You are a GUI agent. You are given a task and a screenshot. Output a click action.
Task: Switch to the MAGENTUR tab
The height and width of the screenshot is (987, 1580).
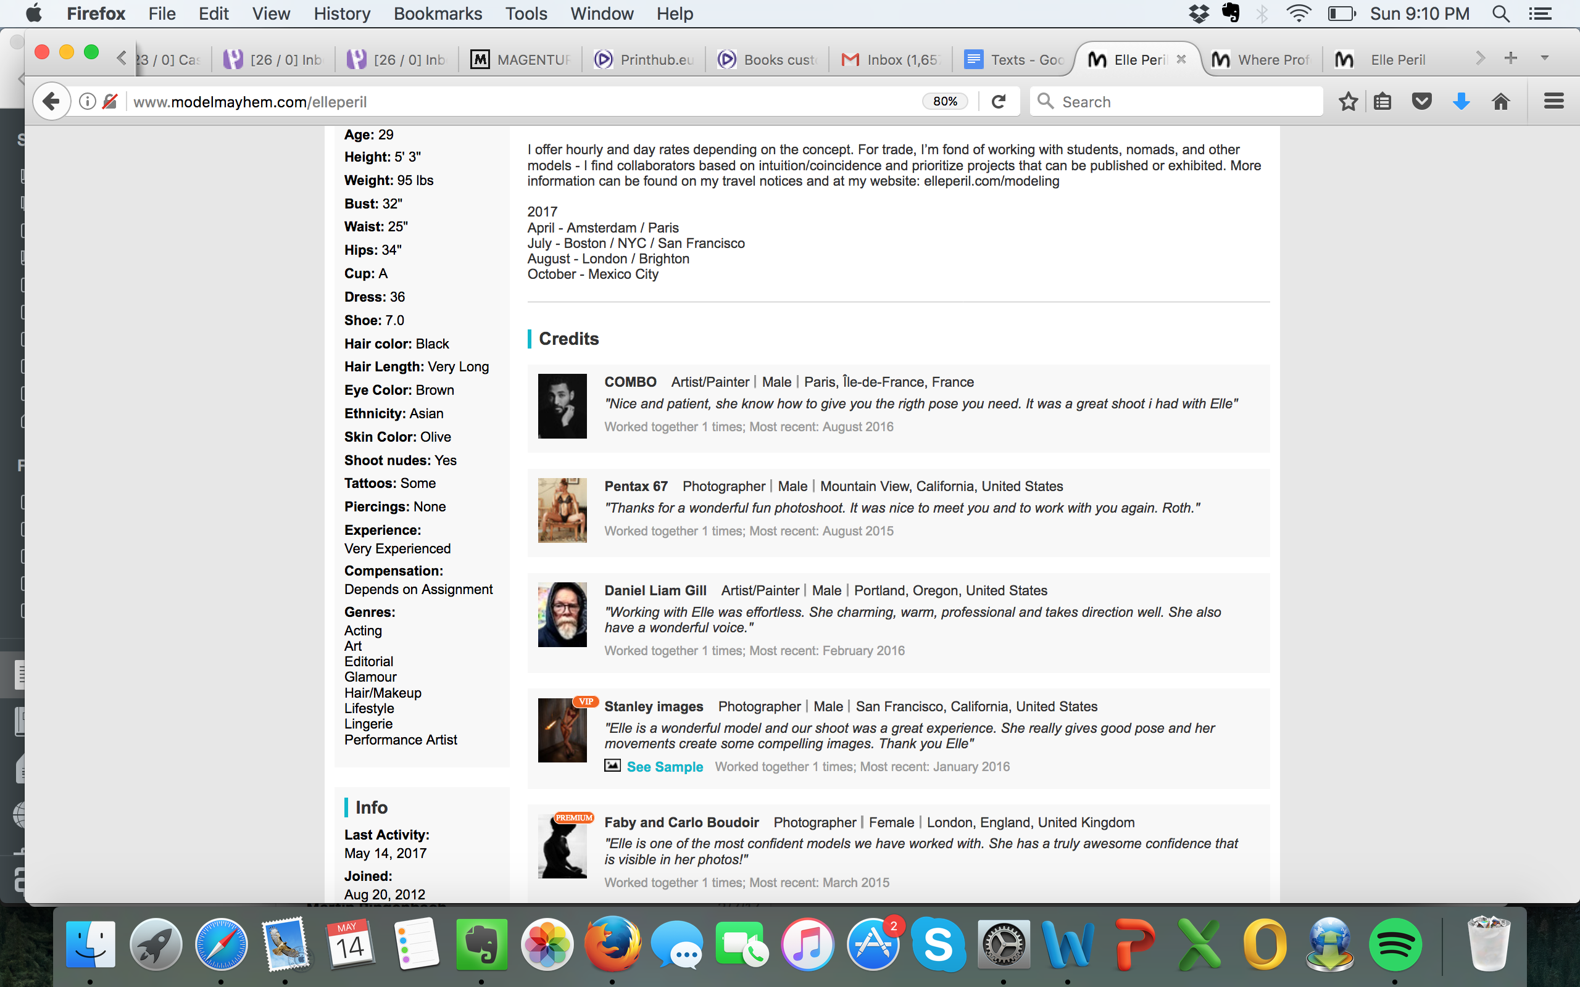520,59
